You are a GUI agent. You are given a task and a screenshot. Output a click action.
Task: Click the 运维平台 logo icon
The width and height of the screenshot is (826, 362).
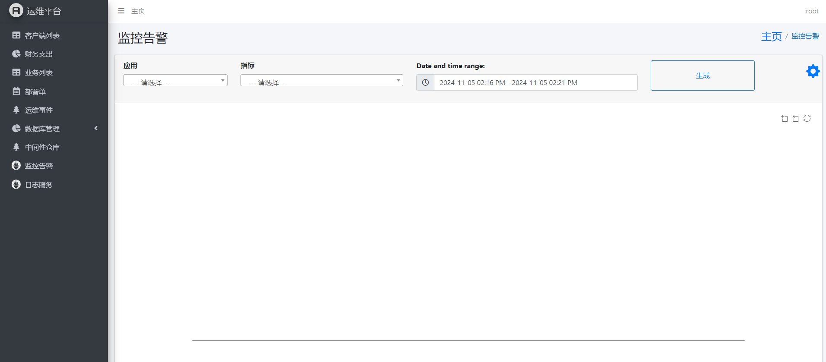[16, 10]
